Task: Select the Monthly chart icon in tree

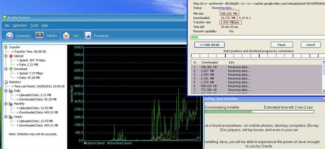Action: coord(11,104)
